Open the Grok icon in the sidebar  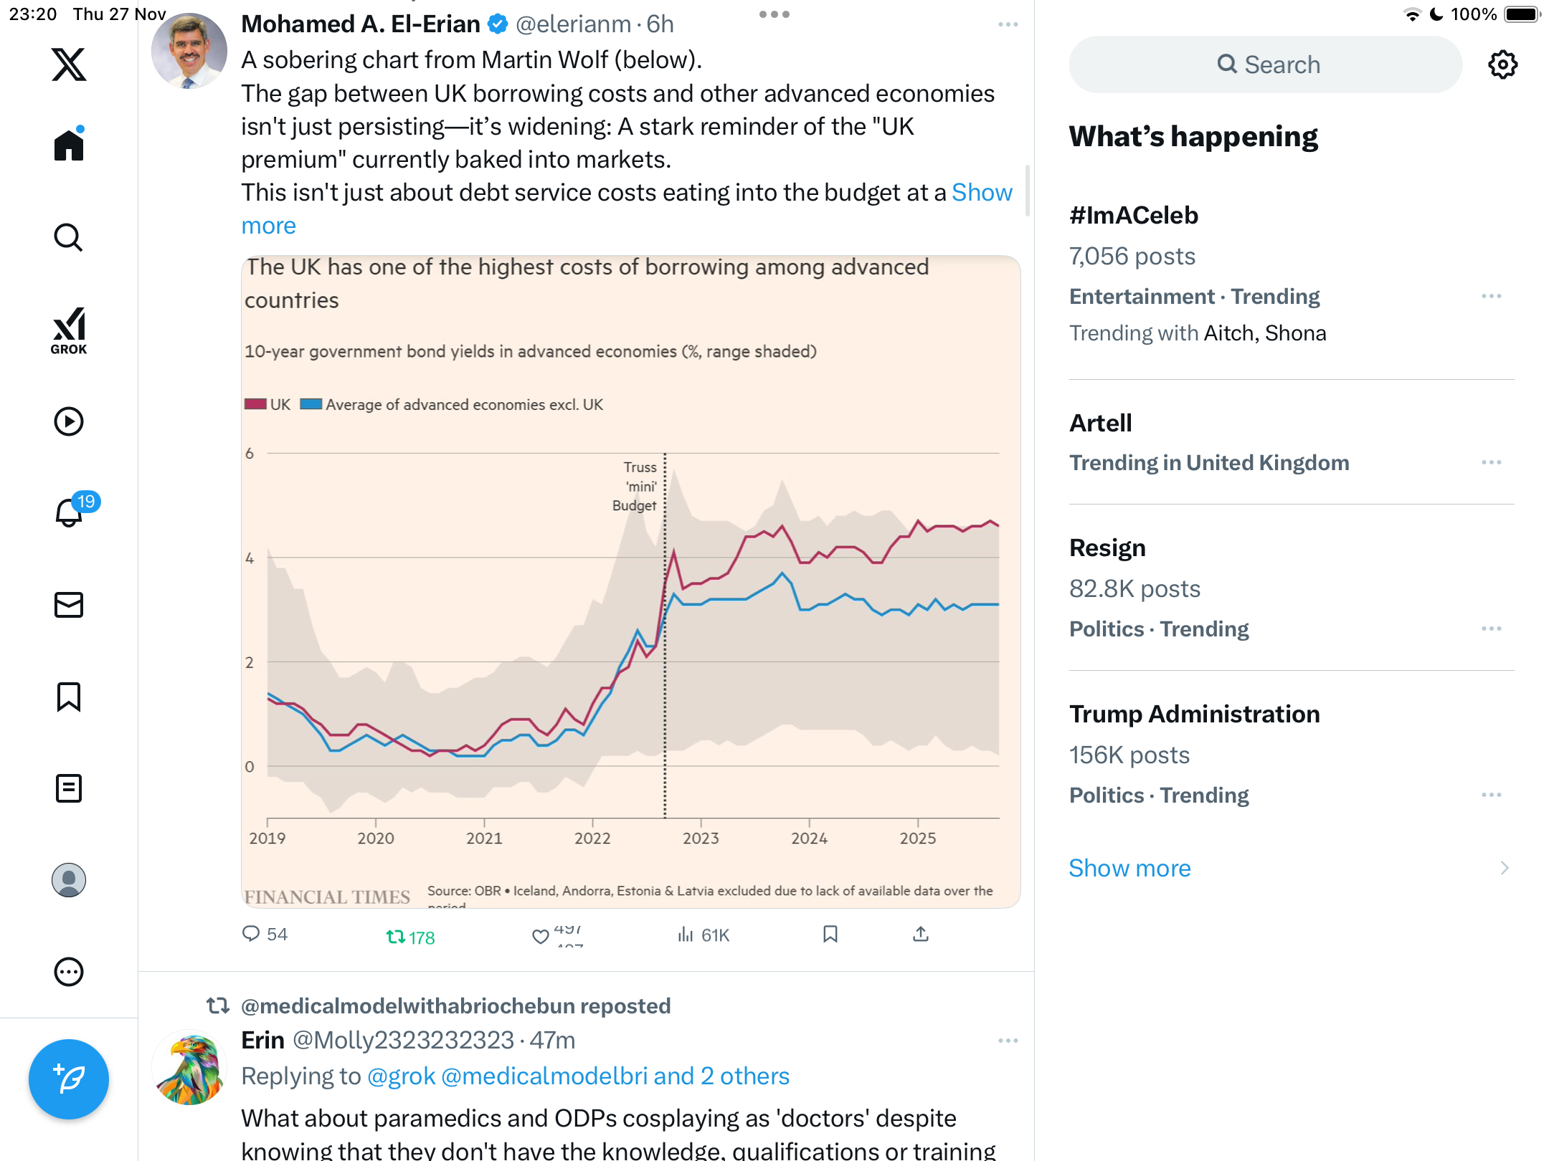pos(69,330)
